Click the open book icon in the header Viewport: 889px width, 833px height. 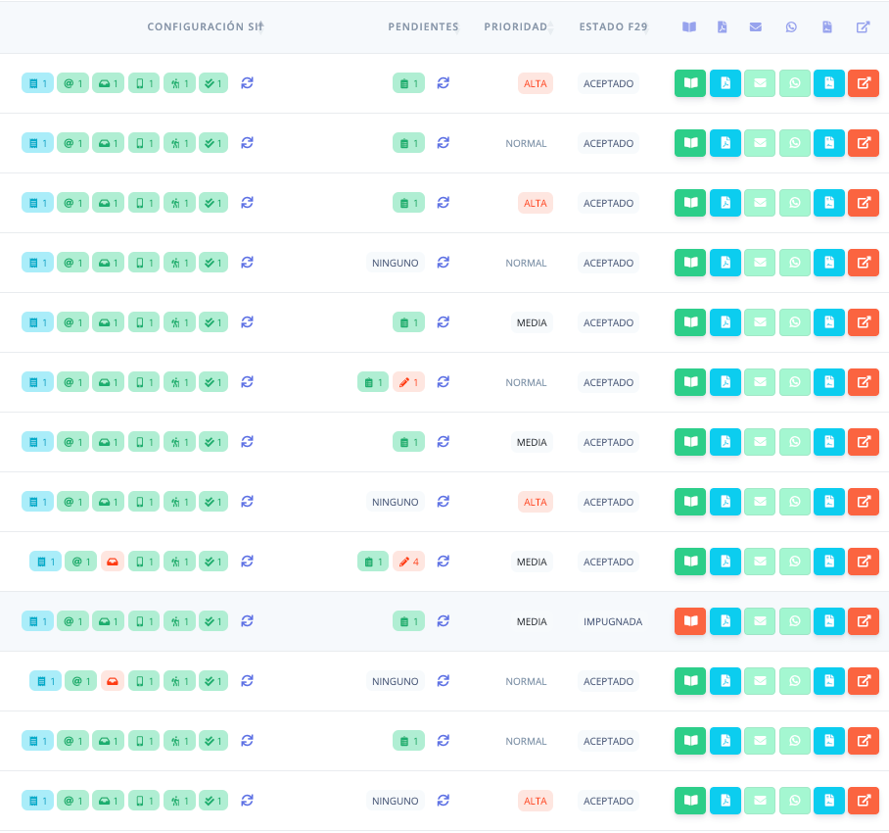(x=689, y=26)
